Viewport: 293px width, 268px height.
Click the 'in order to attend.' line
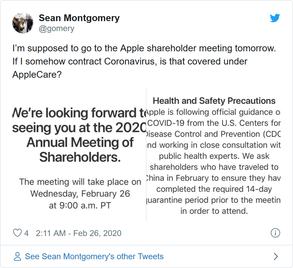pyautogui.click(x=214, y=211)
